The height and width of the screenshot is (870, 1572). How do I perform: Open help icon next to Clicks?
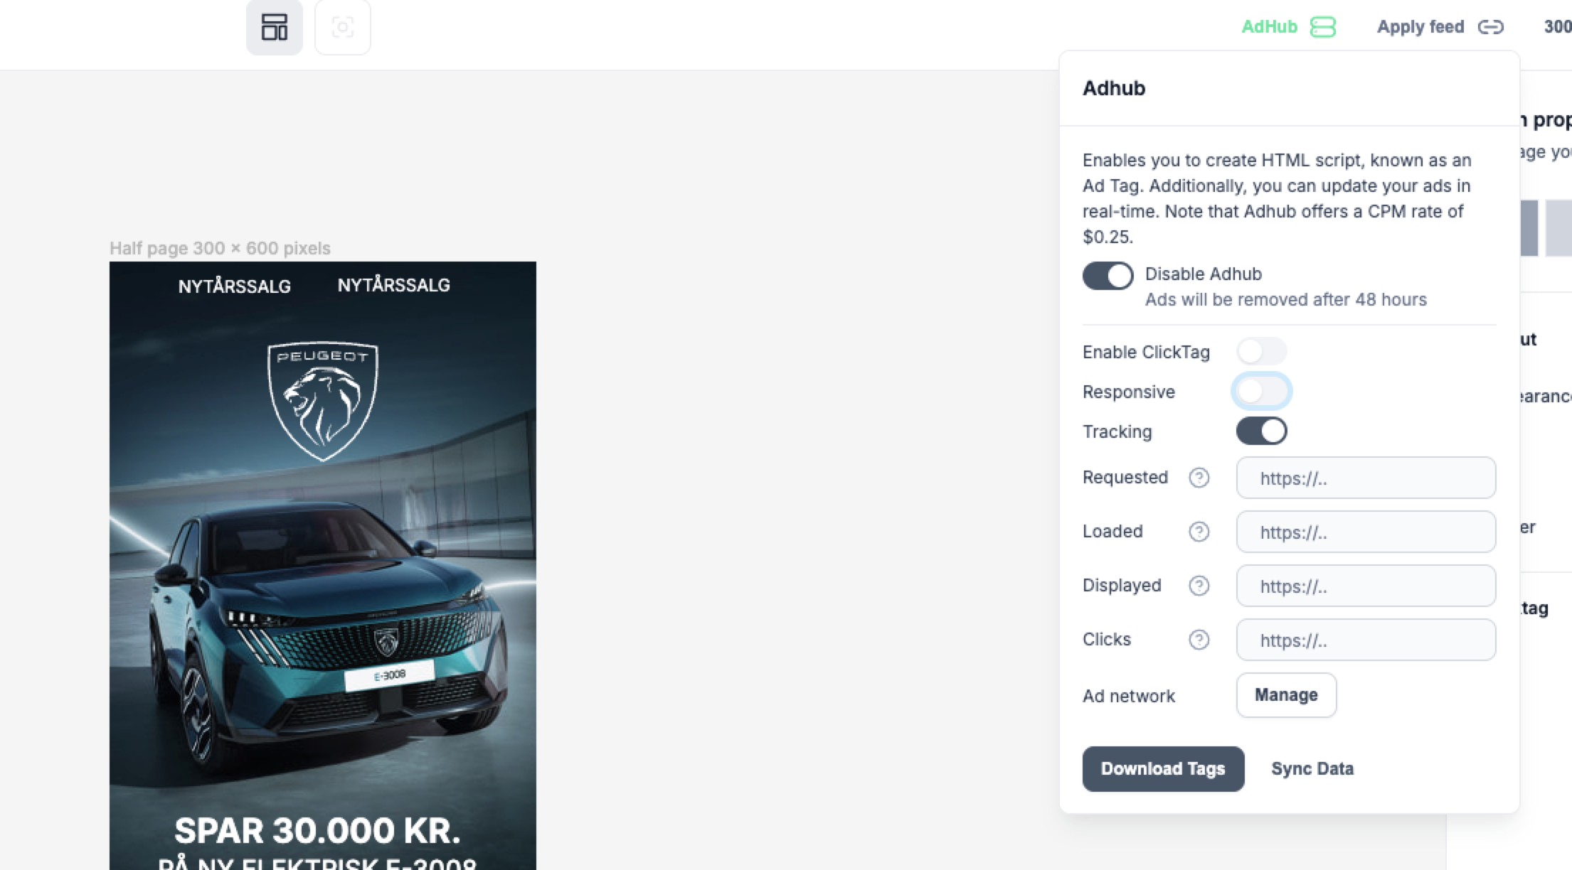1199,640
